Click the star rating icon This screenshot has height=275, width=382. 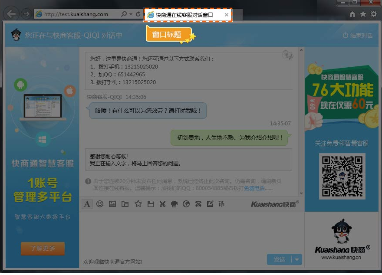coord(138,204)
